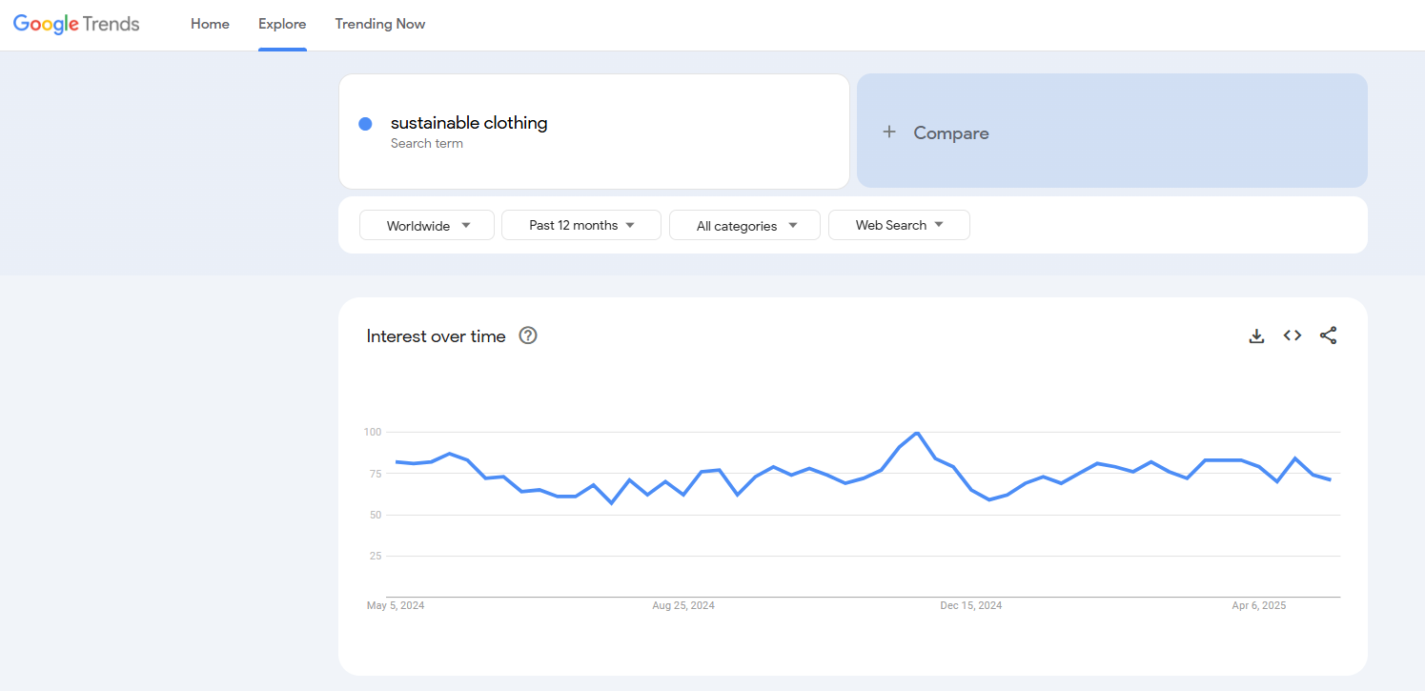Open the All categories dropdown
This screenshot has height=691, width=1425.
click(x=744, y=226)
